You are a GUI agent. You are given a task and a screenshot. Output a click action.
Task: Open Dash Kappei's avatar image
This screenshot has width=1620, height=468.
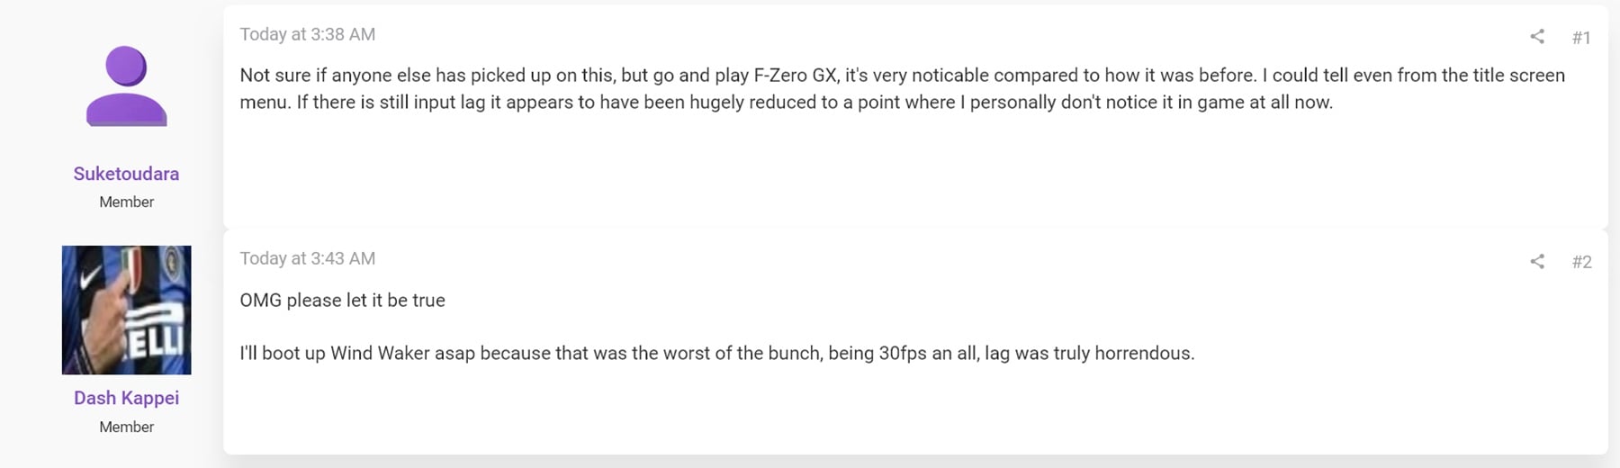tap(126, 310)
